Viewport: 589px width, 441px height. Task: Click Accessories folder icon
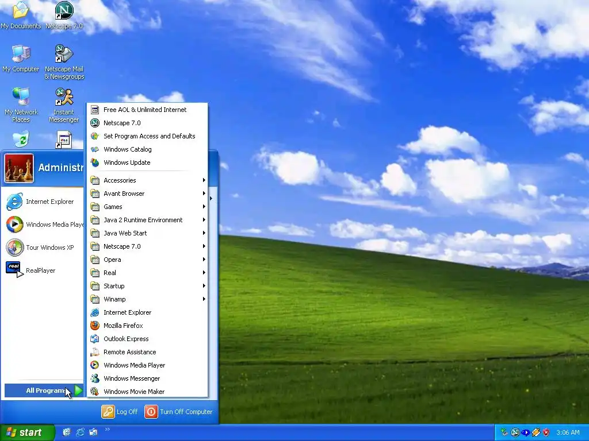point(95,180)
